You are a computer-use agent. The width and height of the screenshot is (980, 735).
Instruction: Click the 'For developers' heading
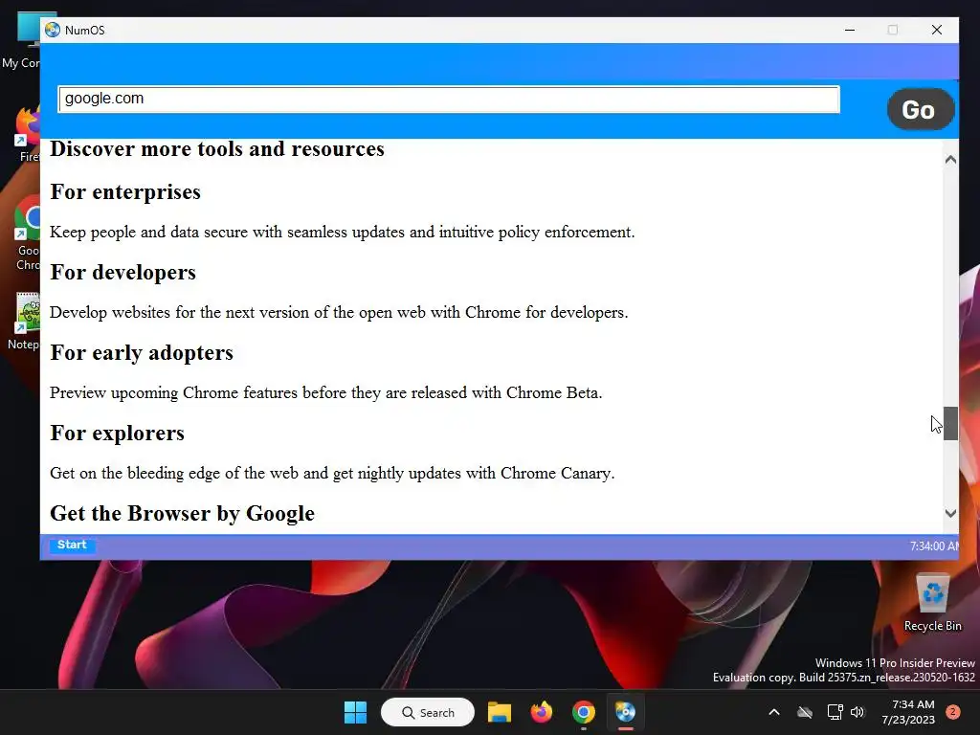pyautogui.click(x=122, y=273)
